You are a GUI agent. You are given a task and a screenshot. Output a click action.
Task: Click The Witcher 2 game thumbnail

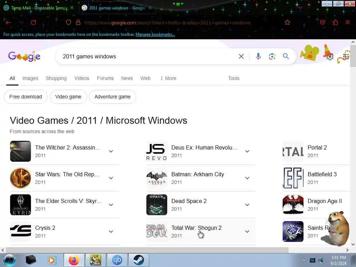21,151
